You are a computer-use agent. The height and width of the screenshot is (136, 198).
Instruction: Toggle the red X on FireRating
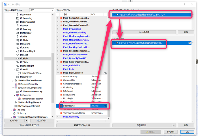(61, 88)
